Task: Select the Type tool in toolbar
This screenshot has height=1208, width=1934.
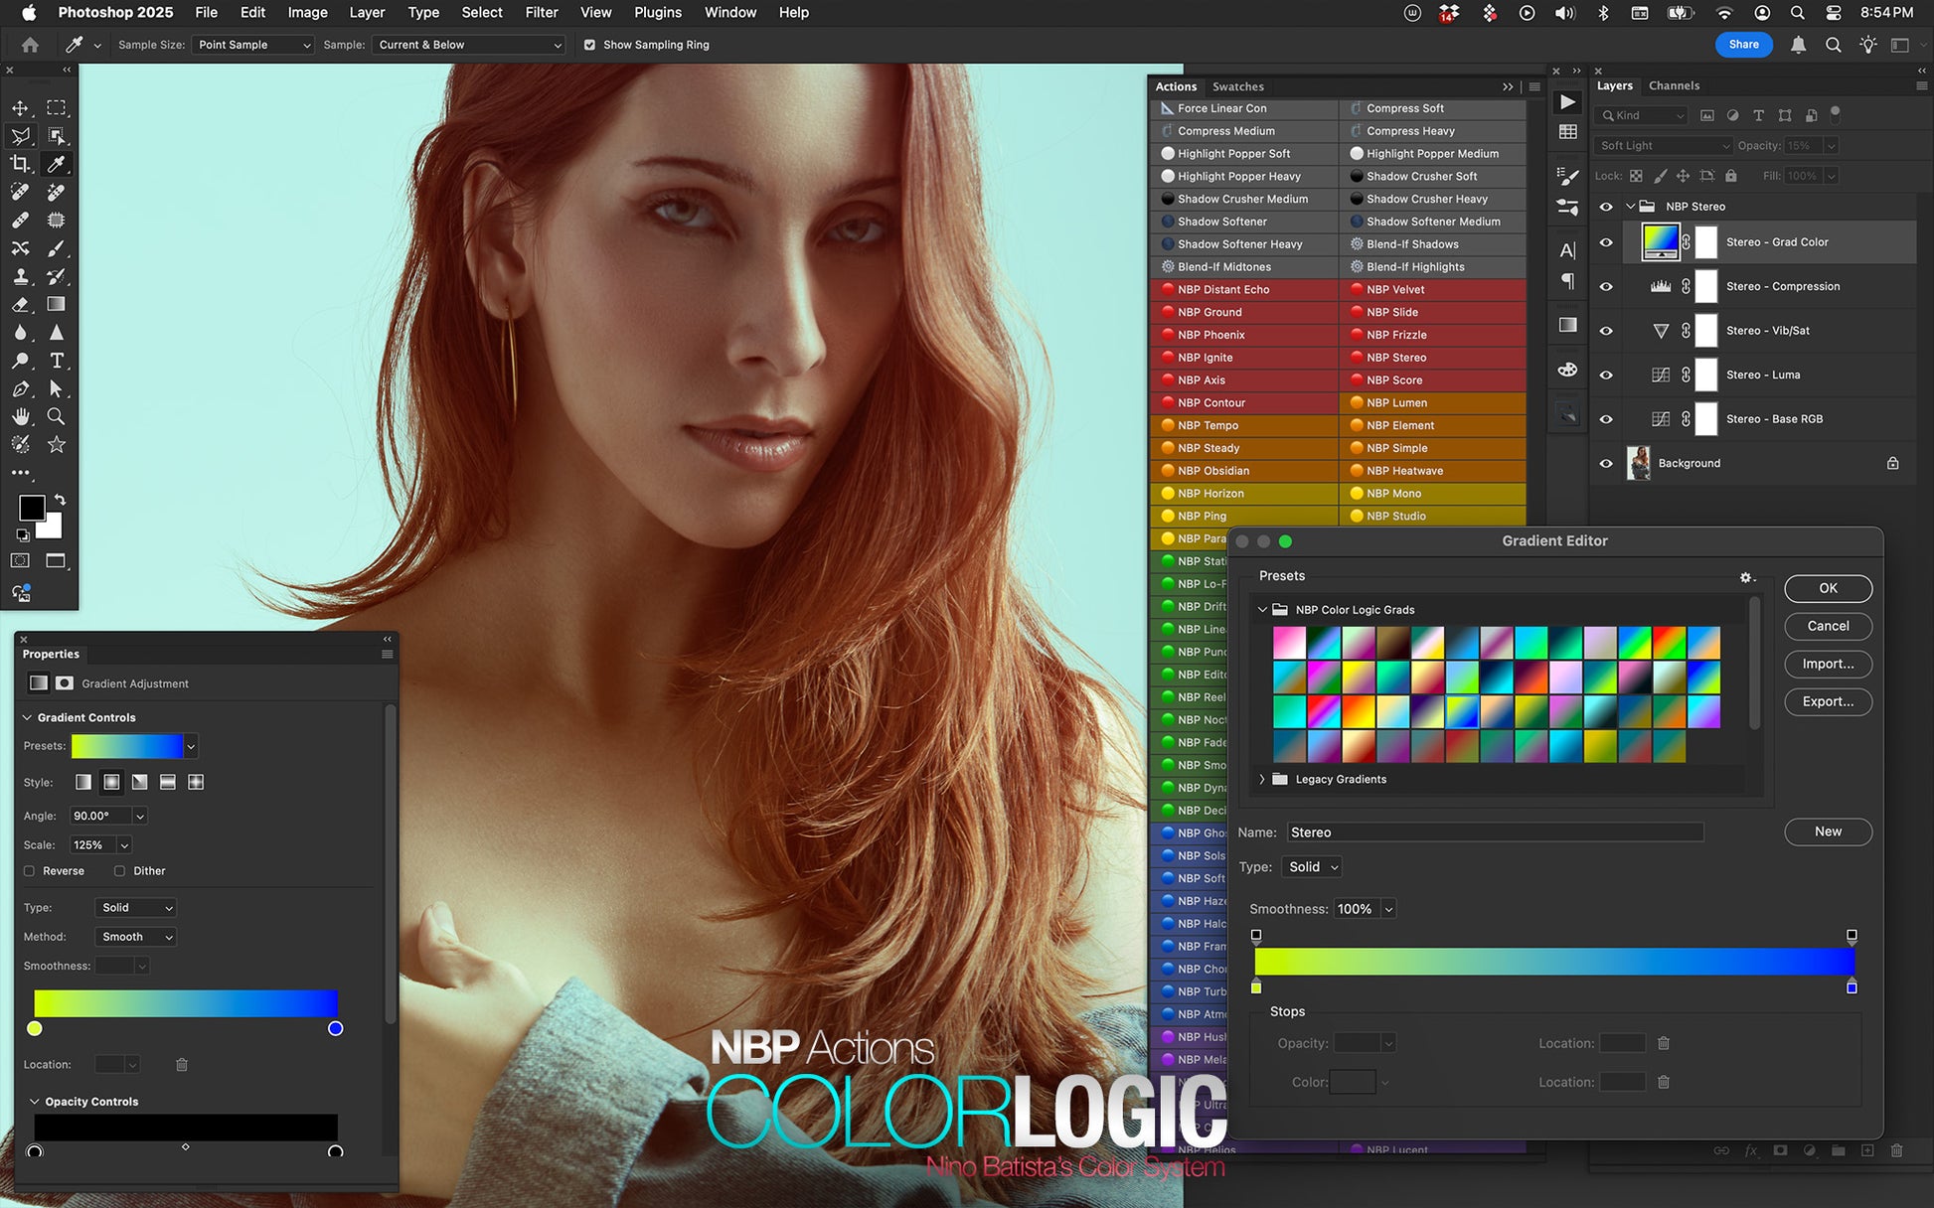Action: click(x=57, y=361)
